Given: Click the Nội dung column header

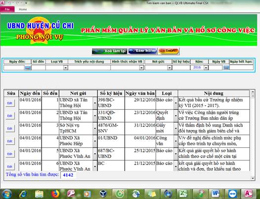Looking at the screenshot, I should click(x=214, y=94).
